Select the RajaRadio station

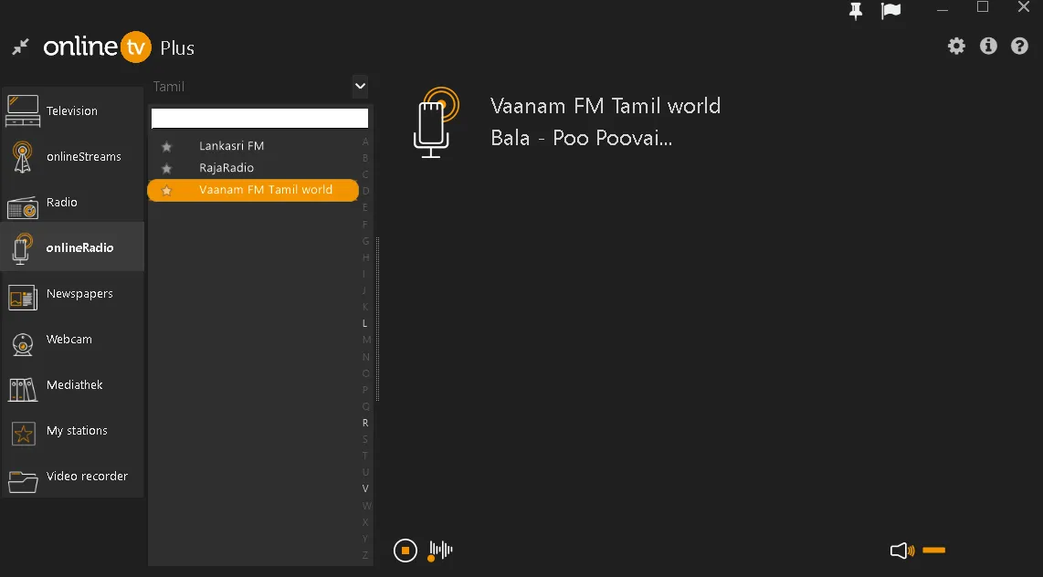[x=227, y=168]
